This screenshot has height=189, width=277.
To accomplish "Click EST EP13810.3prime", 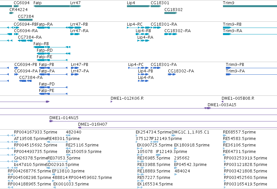I will (68, 171).
